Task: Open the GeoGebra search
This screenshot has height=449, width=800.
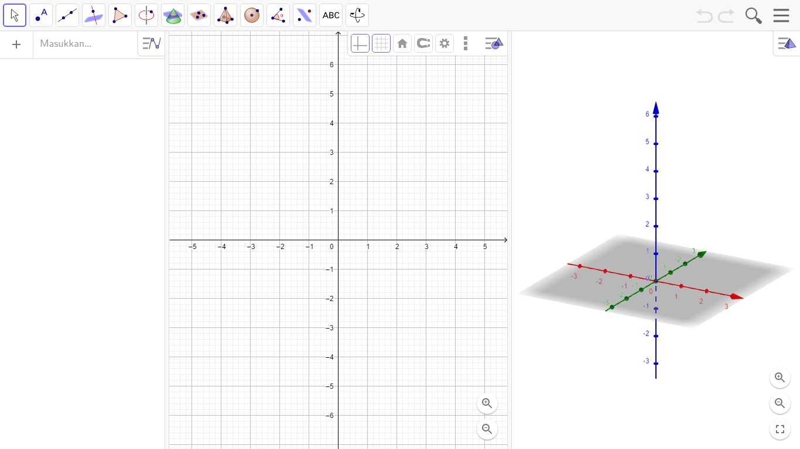Action: click(753, 15)
